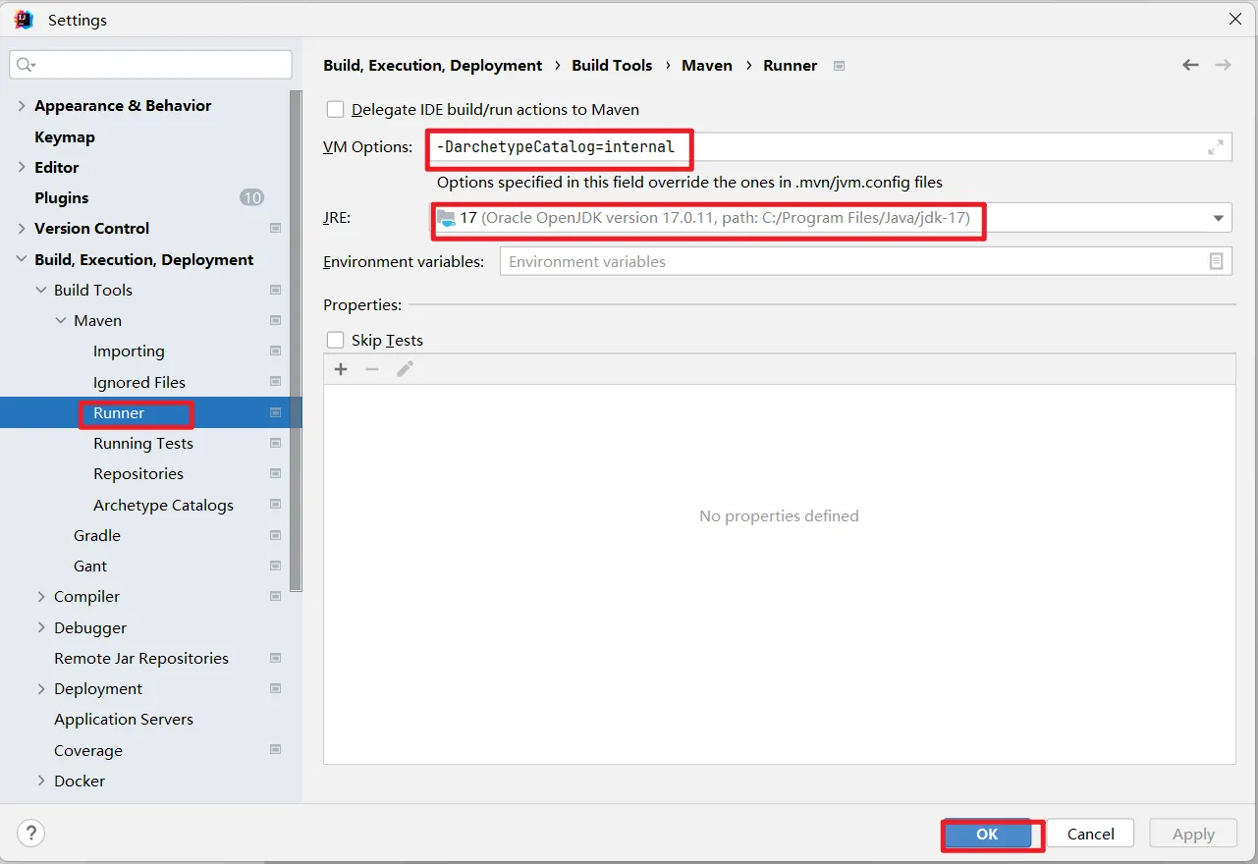Screen dimensions: 1258x864
Task: Click the forward navigation arrow
Action: coord(1223,65)
